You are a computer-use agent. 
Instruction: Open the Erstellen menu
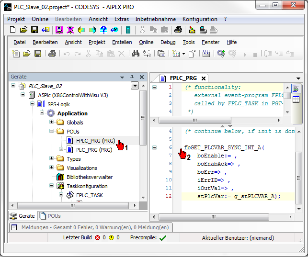coord(122,42)
